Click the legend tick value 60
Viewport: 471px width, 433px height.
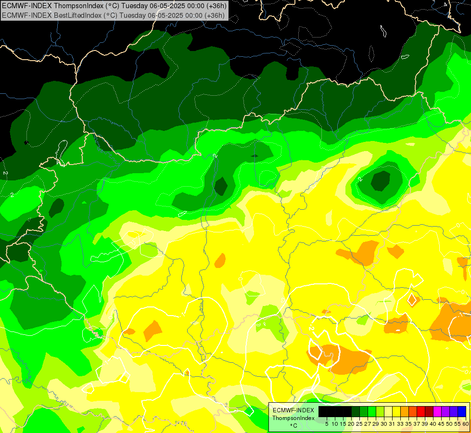(x=466, y=424)
